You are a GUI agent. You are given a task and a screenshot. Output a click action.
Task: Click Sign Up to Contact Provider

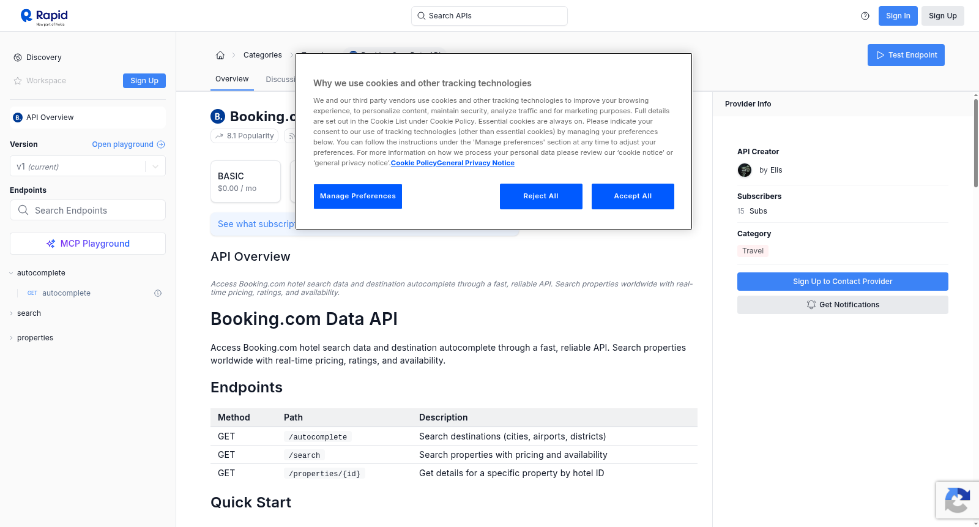(843, 282)
